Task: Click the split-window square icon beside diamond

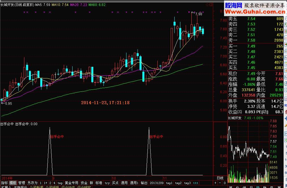Action: [211, 5]
